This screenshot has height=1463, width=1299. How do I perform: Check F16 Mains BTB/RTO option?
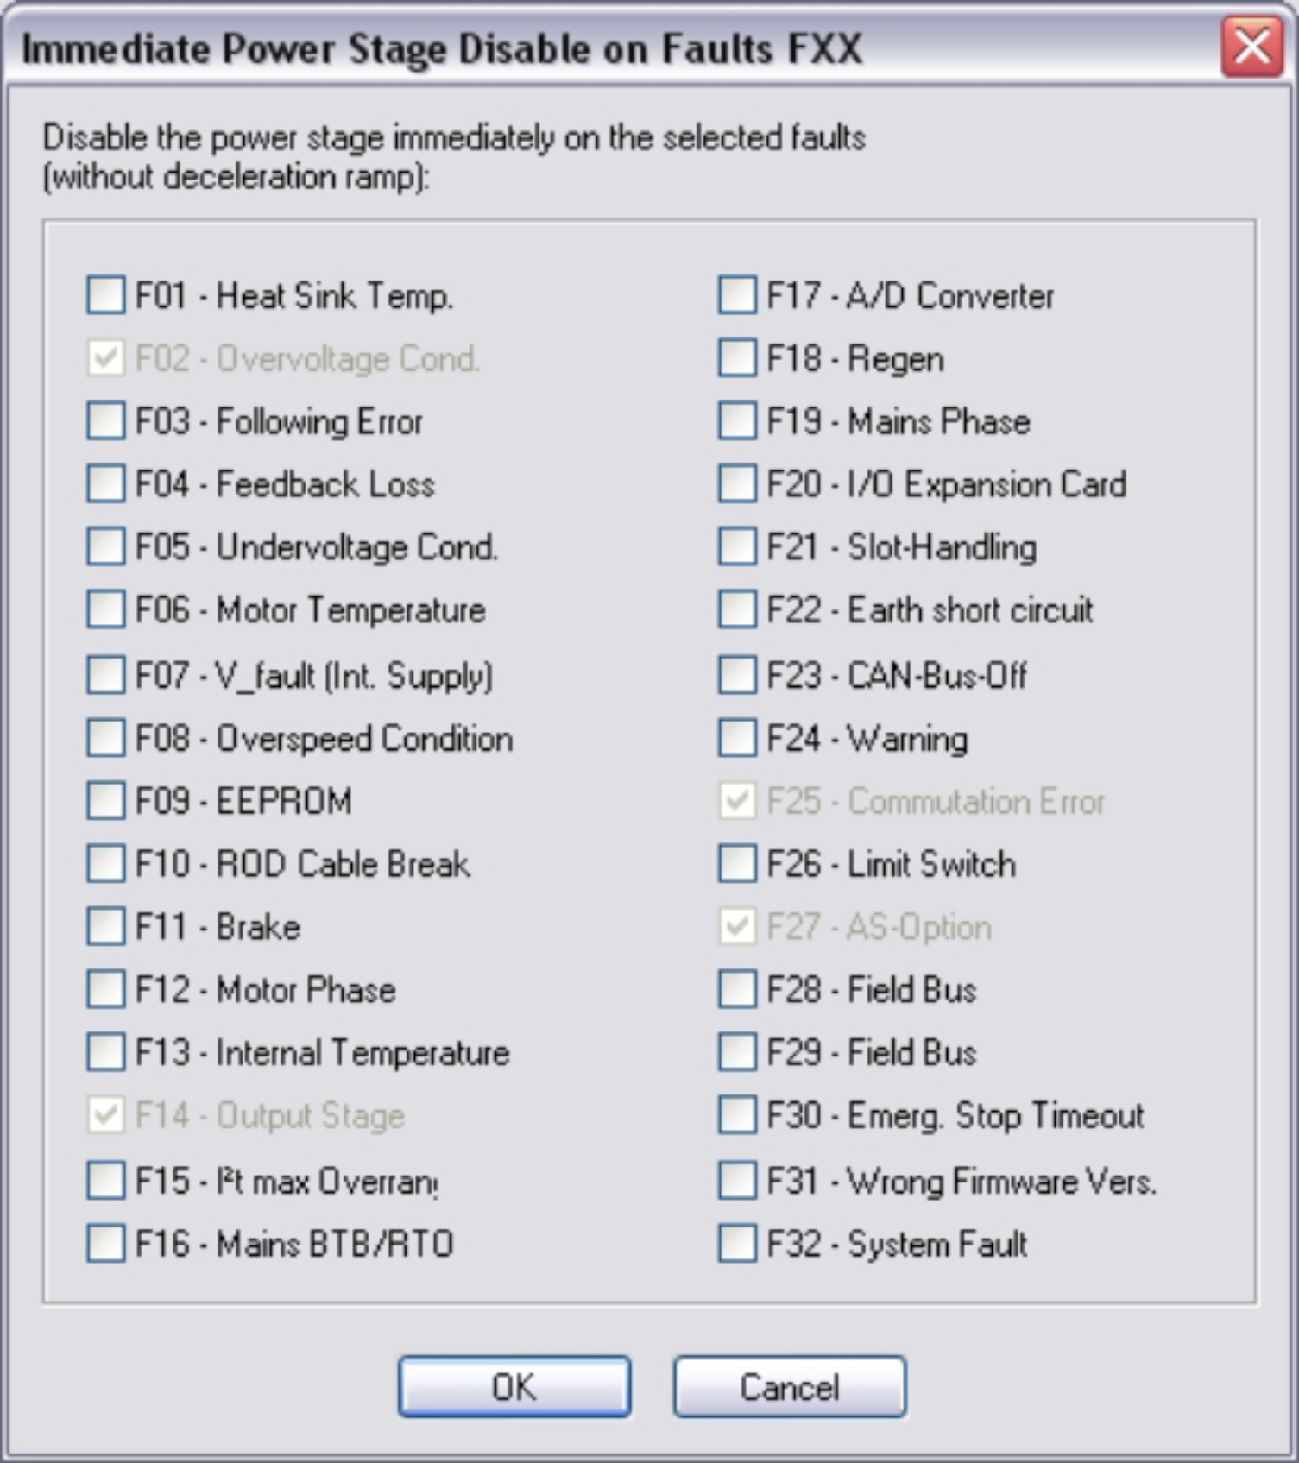106,1244
